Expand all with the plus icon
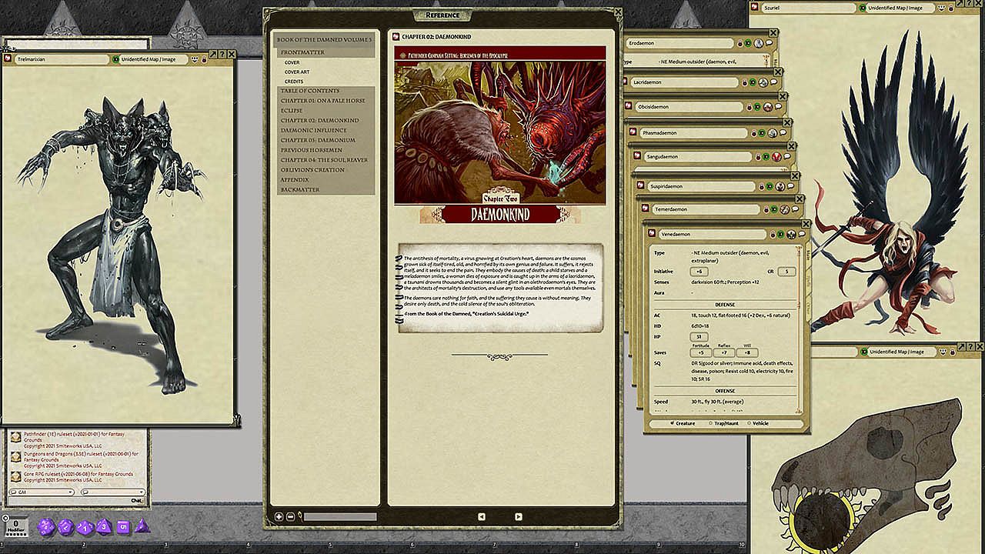 point(279,516)
